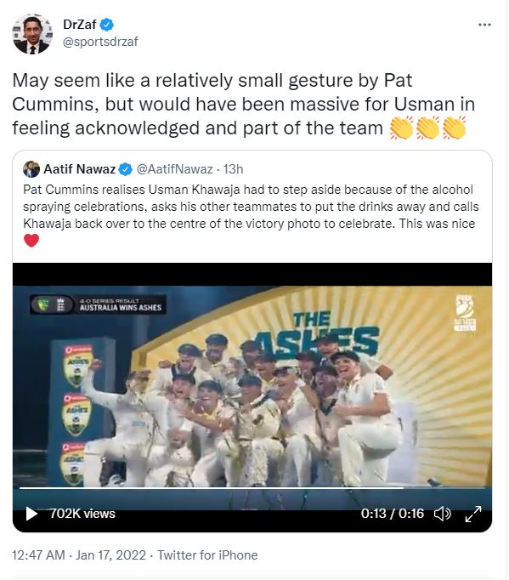This screenshot has height=580, width=509.
Task: Open Aatif Nawaz quoted author name
Action: tap(80, 169)
